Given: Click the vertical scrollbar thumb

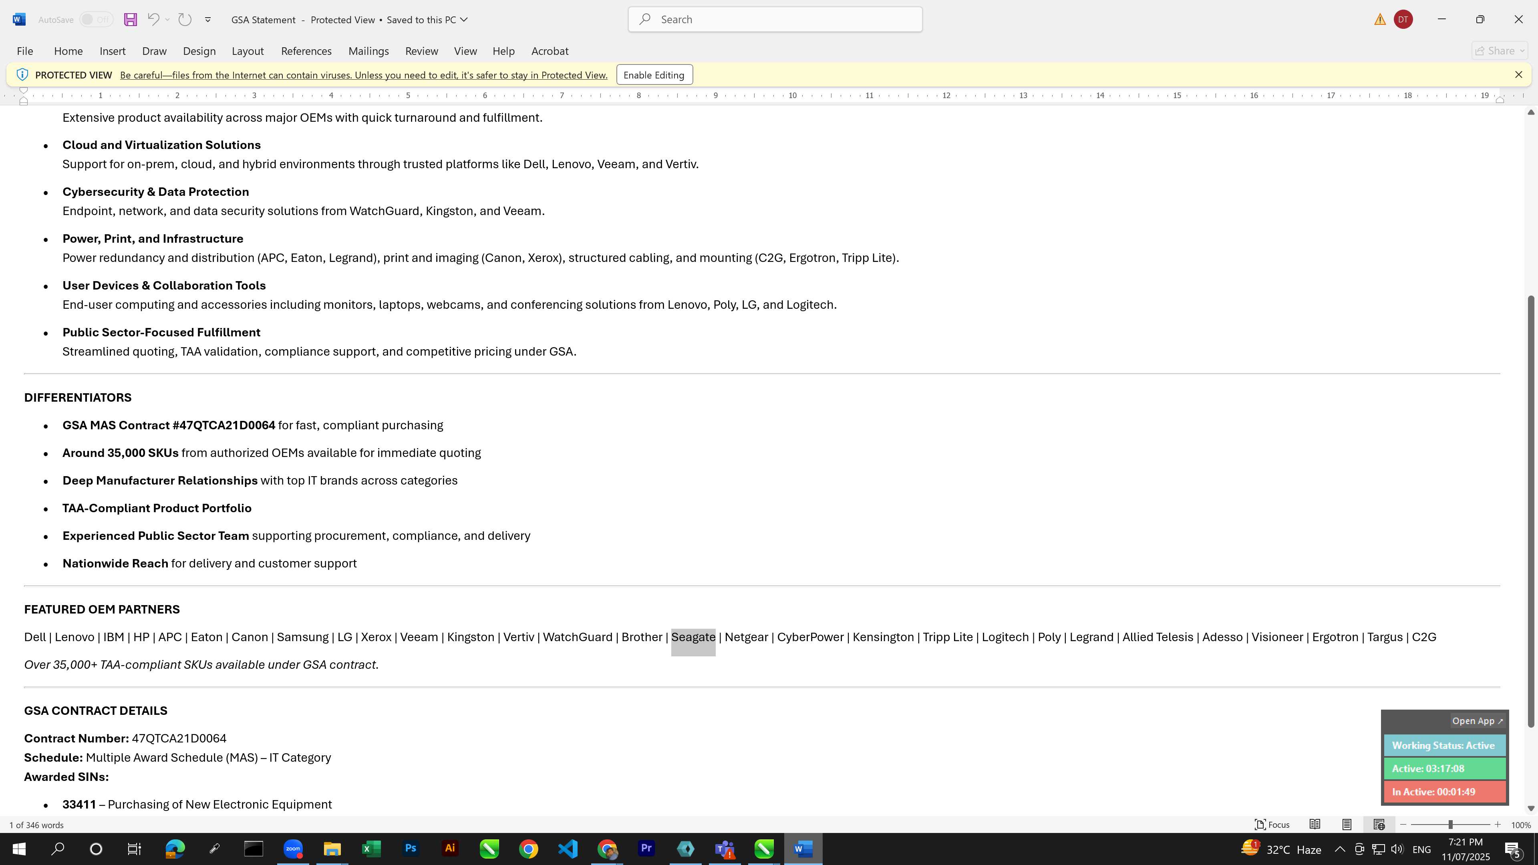Looking at the screenshot, I should (x=1530, y=511).
